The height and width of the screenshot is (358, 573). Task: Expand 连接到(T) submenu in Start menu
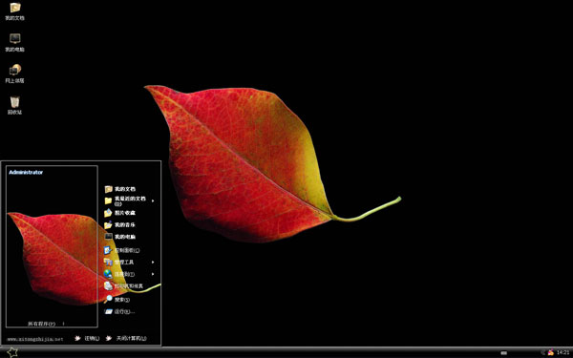pos(129,274)
